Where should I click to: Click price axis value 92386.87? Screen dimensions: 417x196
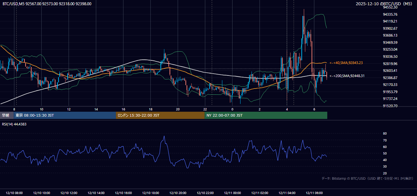click(390, 78)
